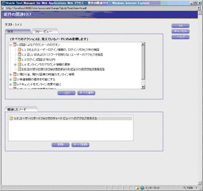
Task: Expand requirement 3 株価情報の提供を可能にする
Action: click(x=10, y=80)
